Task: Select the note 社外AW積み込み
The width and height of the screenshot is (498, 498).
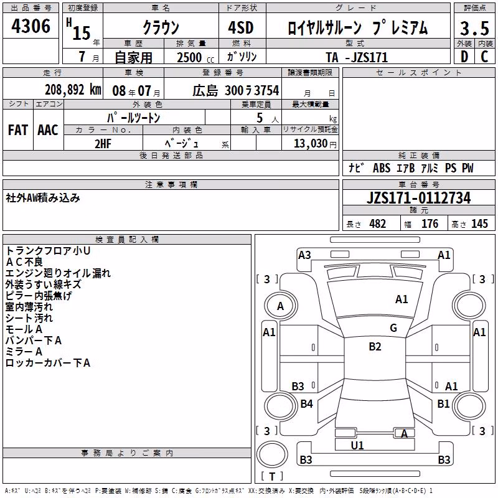Action: point(43,198)
